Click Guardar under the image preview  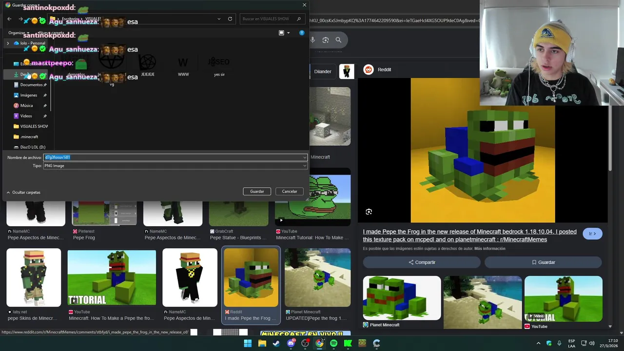(x=543, y=262)
